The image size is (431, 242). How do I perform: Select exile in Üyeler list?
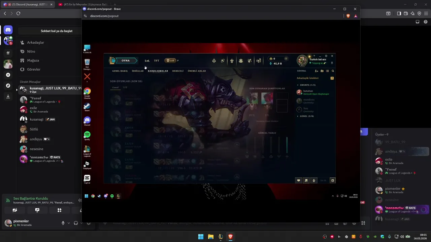(402, 161)
